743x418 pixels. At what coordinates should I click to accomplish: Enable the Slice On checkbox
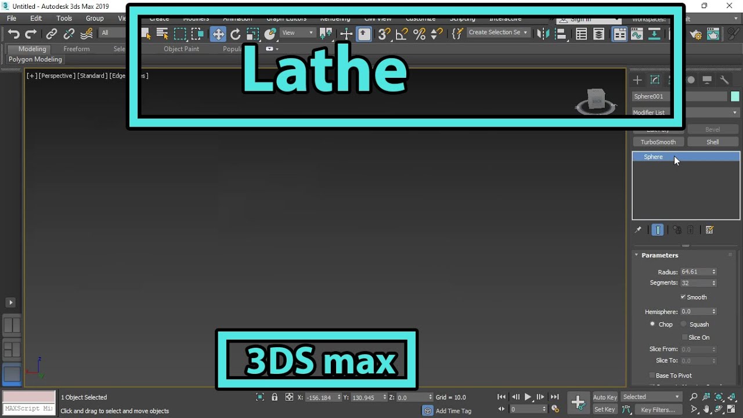point(684,337)
